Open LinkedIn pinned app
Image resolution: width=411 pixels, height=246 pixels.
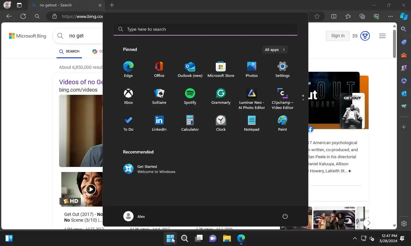click(x=159, y=123)
